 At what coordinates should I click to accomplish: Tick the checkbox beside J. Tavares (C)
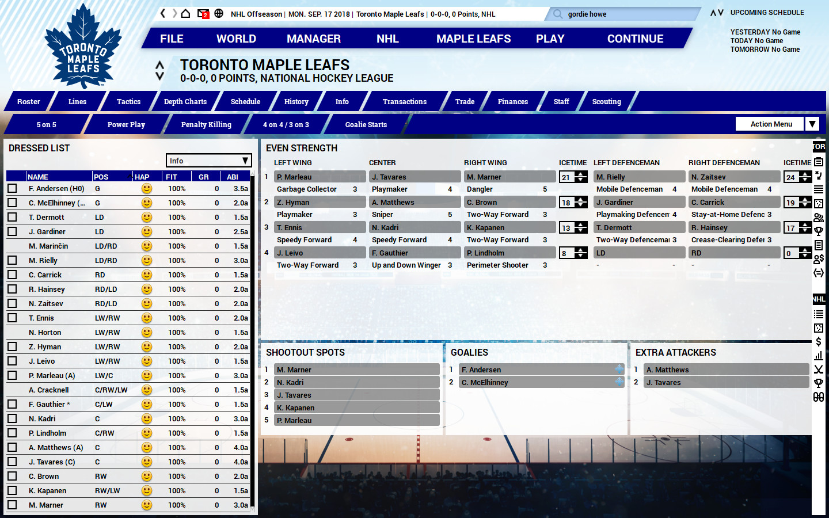point(13,462)
